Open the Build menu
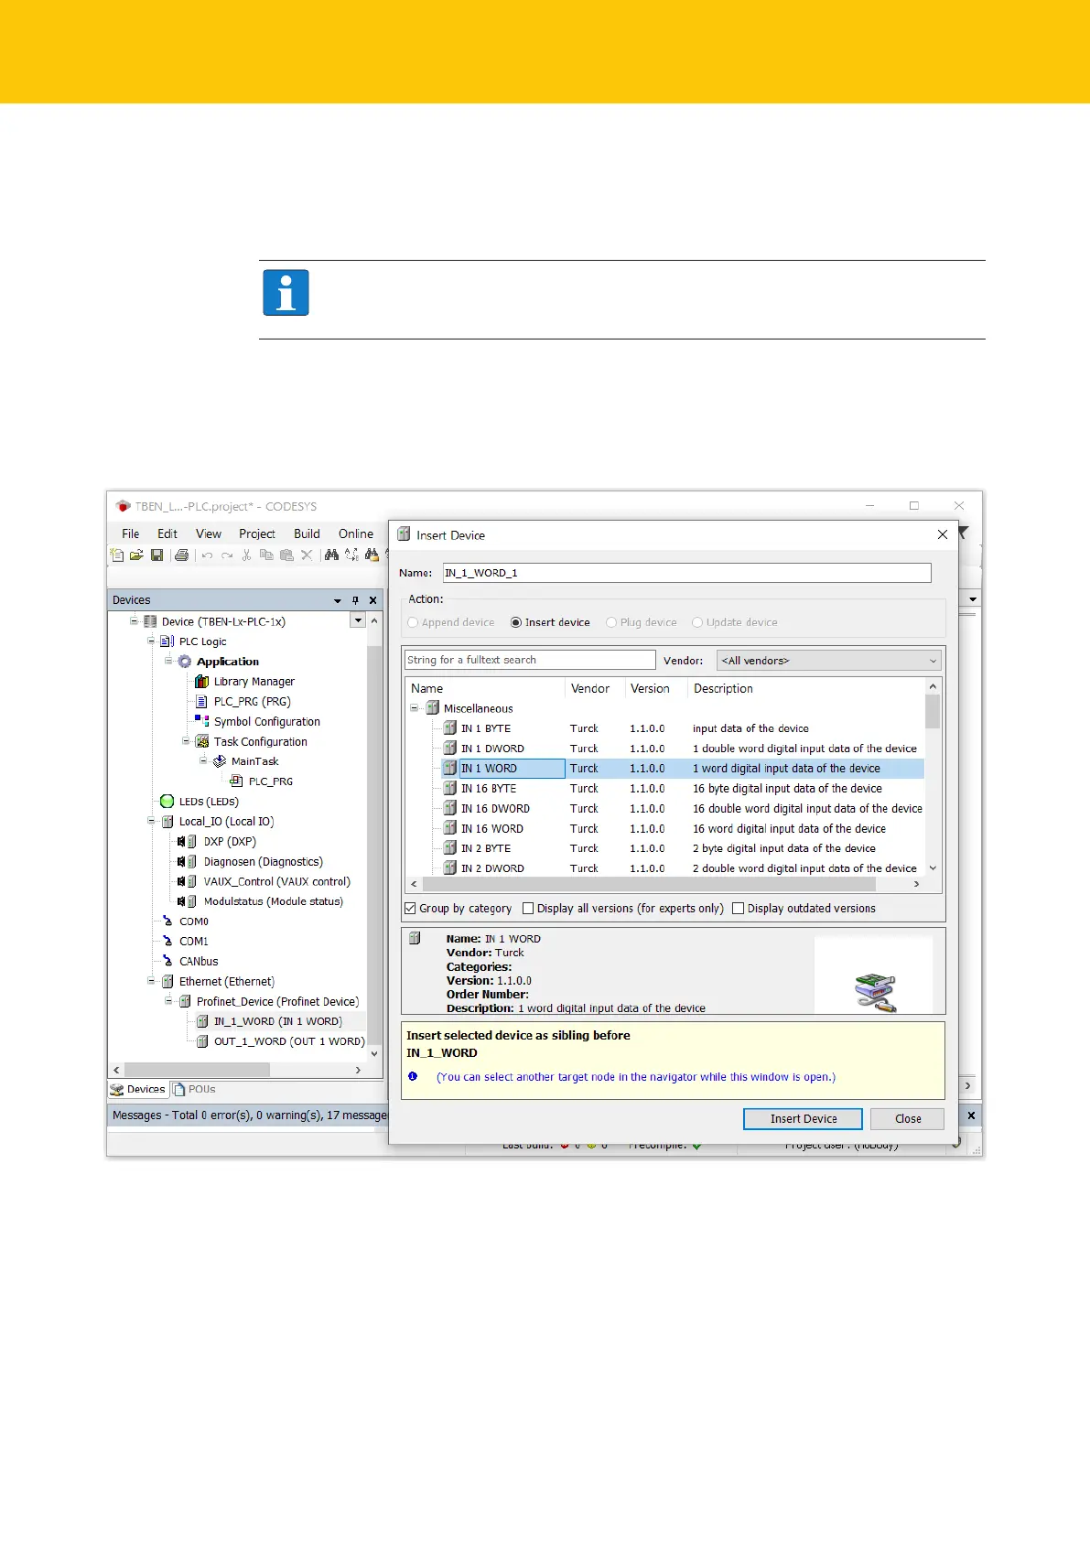The image size is (1090, 1541). [307, 533]
